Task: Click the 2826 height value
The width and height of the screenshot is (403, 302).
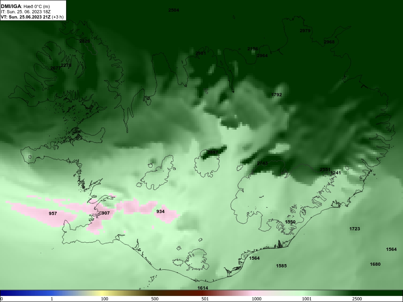Action: click(85, 41)
